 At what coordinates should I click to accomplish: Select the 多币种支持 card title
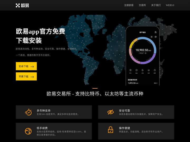tap(44, 111)
